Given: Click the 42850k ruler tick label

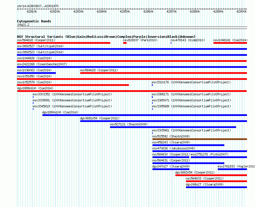Looking at the screenshot, I should point(125,11).
